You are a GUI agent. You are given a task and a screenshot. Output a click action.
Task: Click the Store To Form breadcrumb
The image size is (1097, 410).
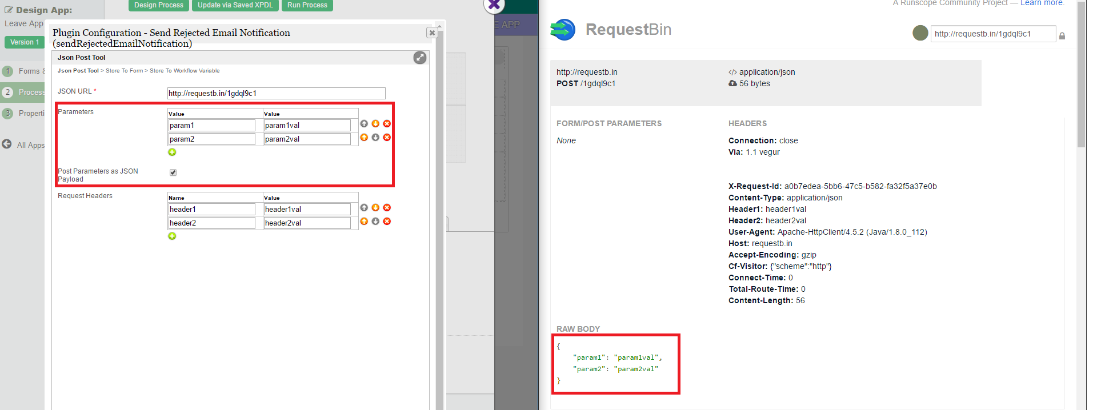[x=125, y=71]
